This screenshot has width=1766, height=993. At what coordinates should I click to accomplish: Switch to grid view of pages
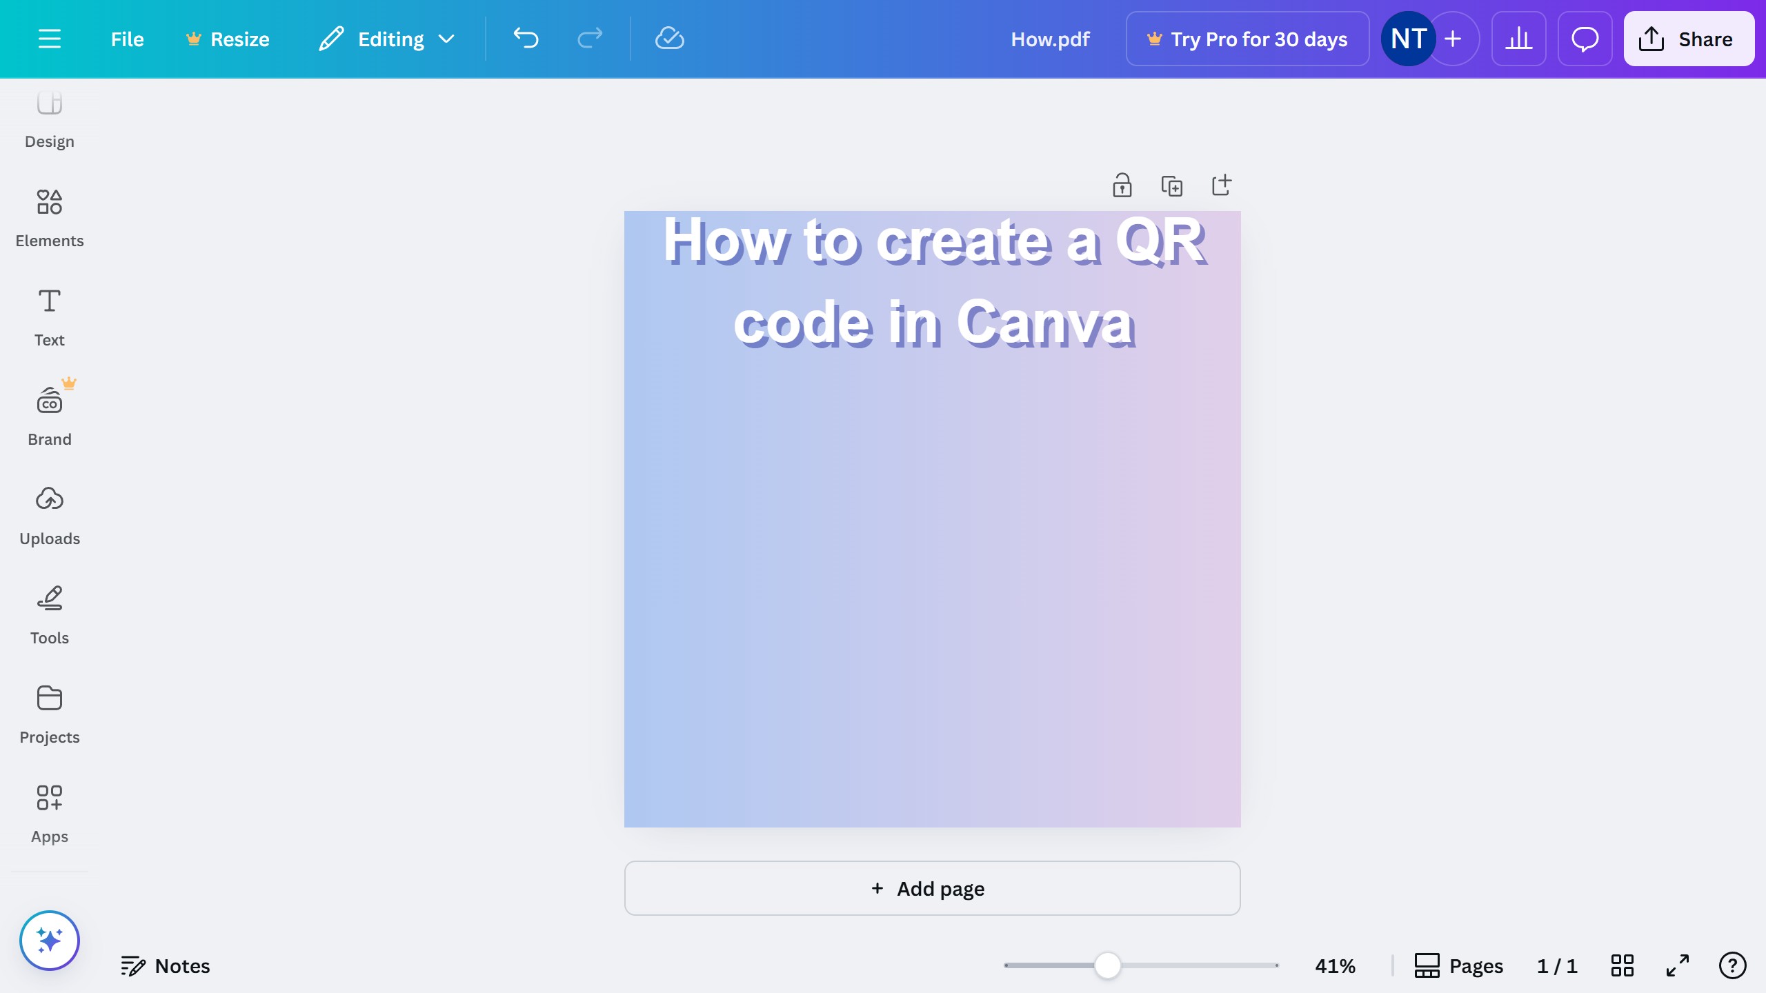click(x=1622, y=965)
